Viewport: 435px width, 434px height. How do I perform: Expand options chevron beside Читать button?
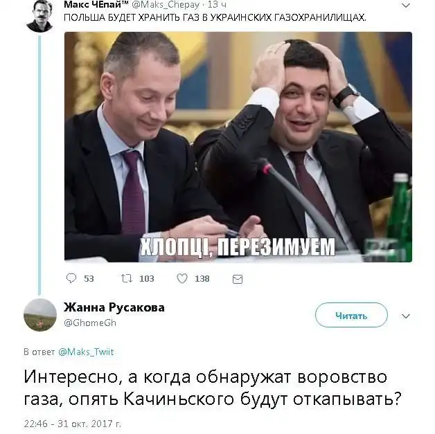pyautogui.click(x=406, y=316)
